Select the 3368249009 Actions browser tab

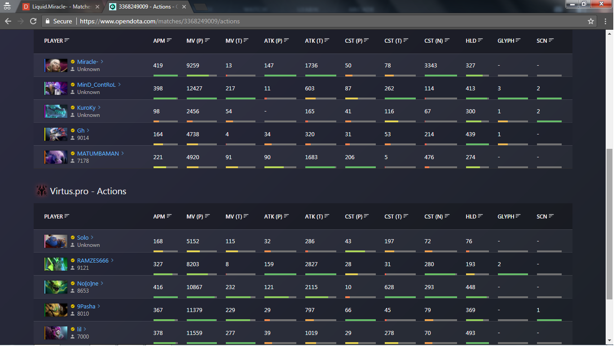click(146, 7)
